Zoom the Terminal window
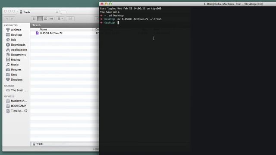 (110, 4)
